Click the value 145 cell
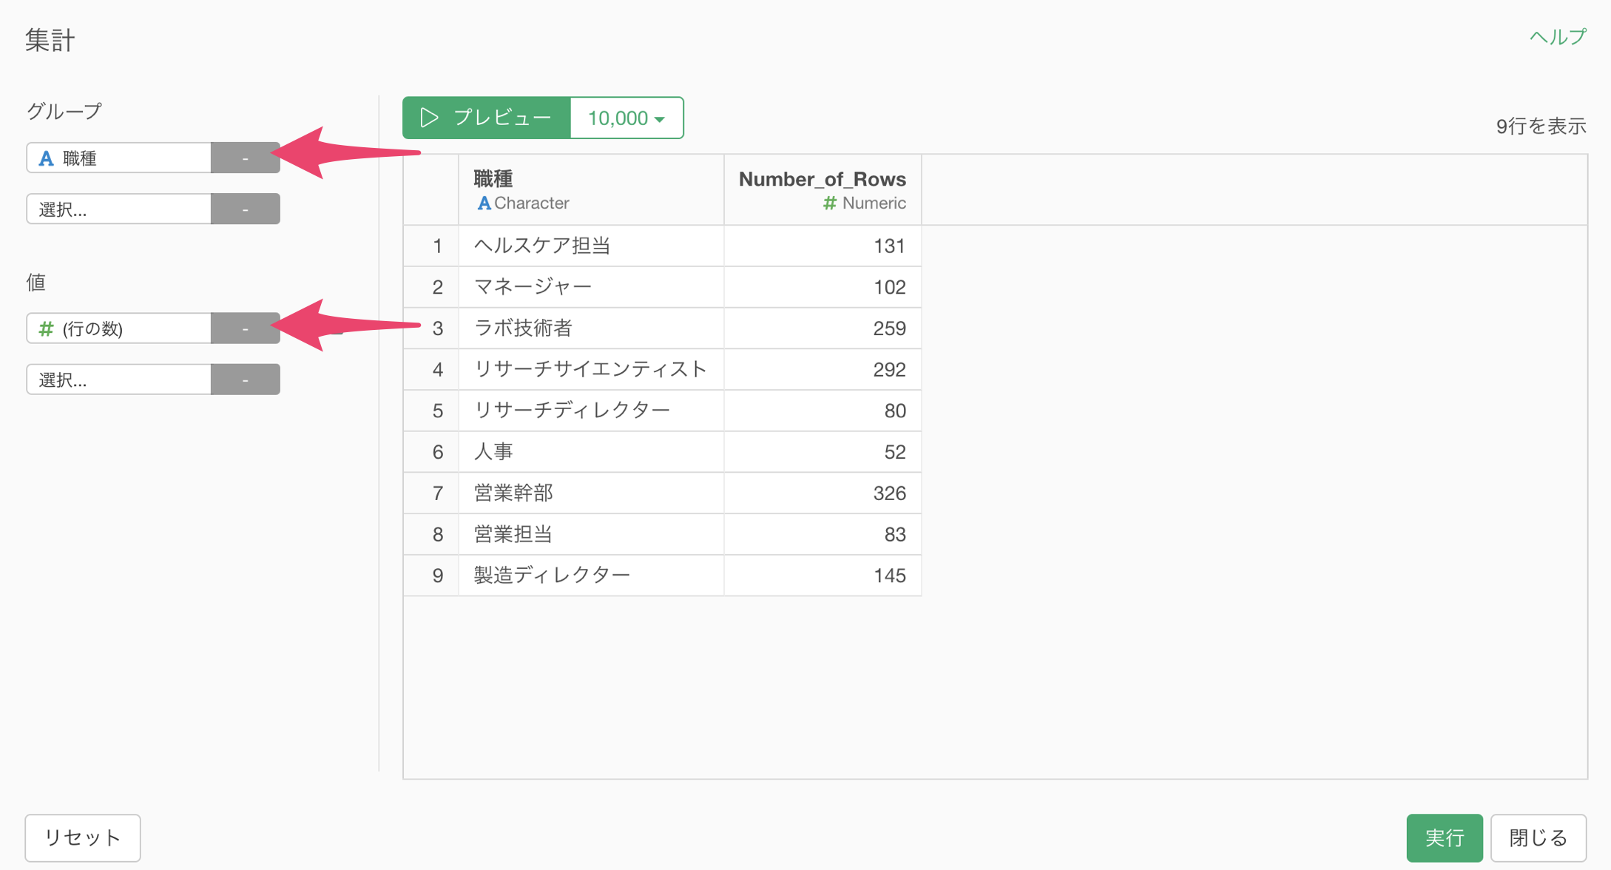The width and height of the screenshot is (1611, 870). pyautogui.click(x=823, y=576)
